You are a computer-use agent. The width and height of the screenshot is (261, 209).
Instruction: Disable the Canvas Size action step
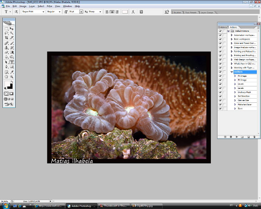[x=220, y=100]
